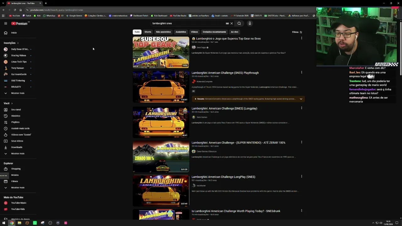Click the Chrome icon in the taskbar
402x226 pixels.
click(x=12, y=223)
